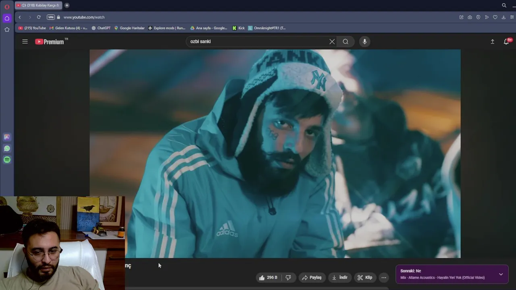Open the edit/pinboard icon in address bar

pos(461,17)
